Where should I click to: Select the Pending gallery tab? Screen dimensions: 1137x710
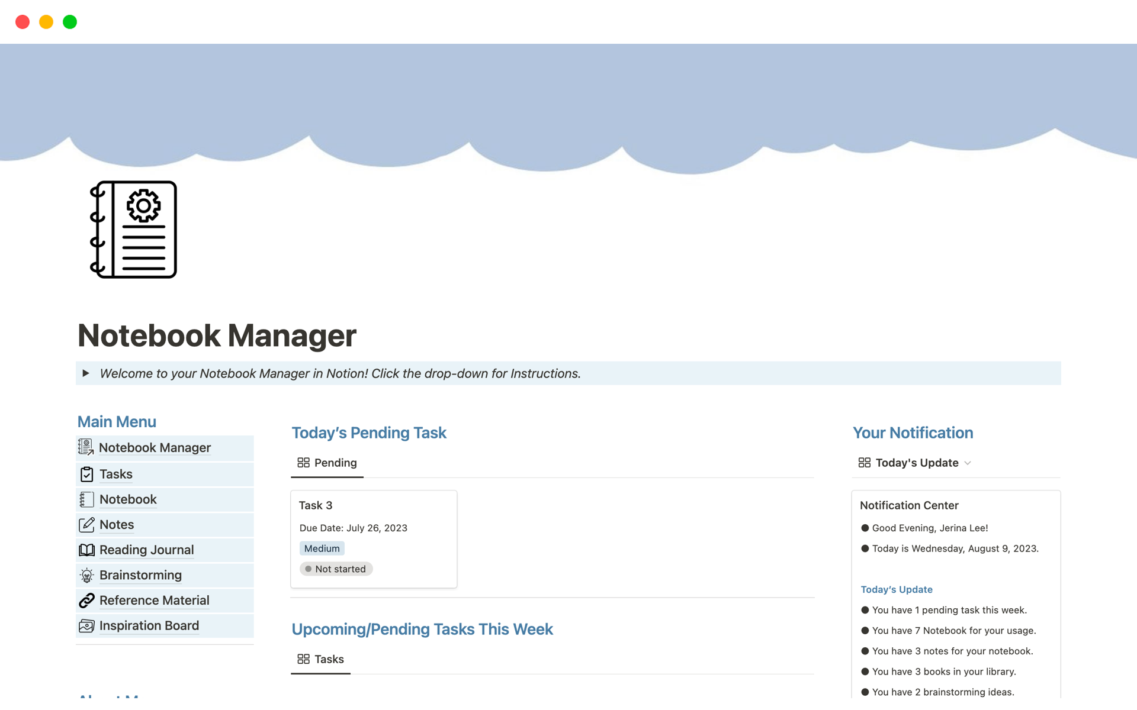tap(327, 463)
